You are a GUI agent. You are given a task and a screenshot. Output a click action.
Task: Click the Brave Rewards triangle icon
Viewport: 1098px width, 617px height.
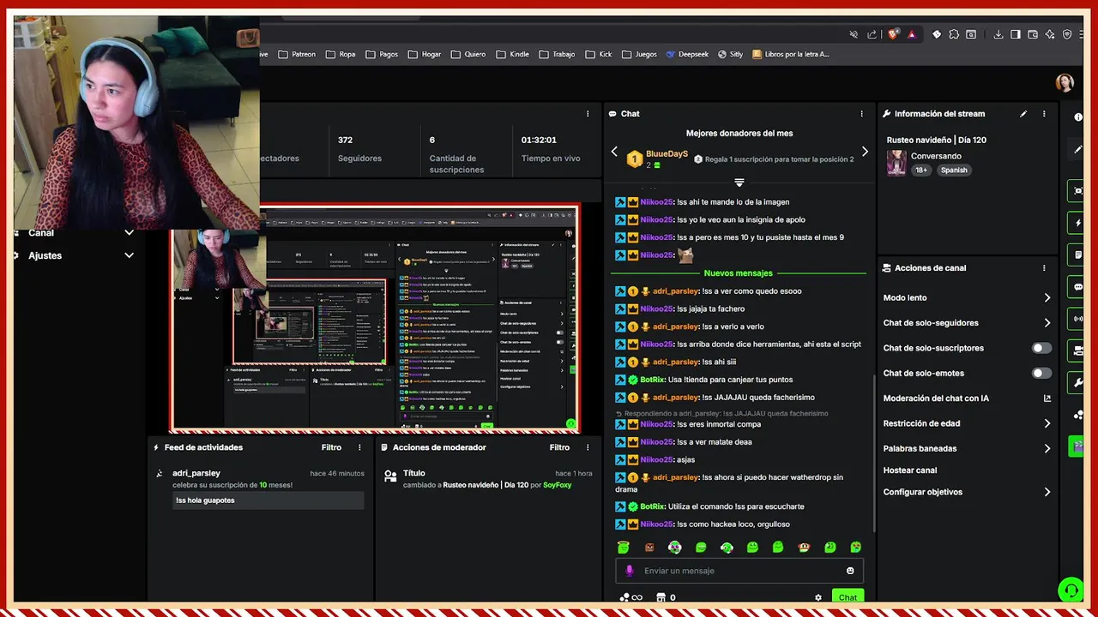911,34
